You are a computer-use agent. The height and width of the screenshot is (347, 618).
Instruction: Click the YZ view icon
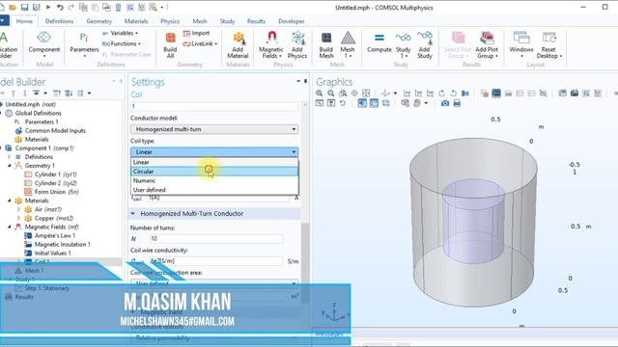click(x=418, y=93)
